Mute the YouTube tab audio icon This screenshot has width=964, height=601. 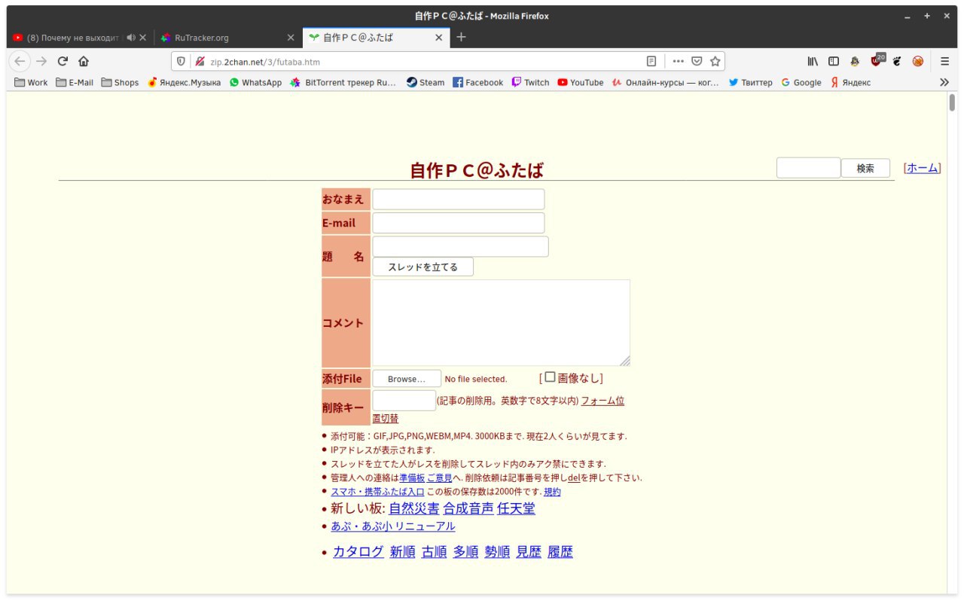pyautogui.click(x=131, y=37)
